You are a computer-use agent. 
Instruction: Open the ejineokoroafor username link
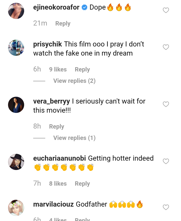(56, 8)
